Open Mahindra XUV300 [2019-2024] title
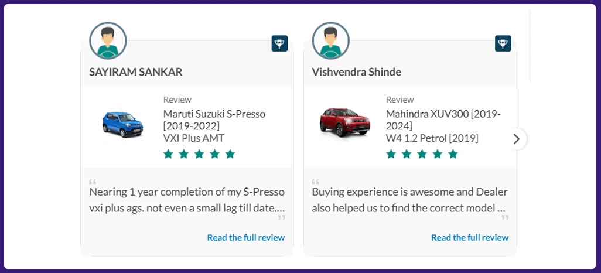601x273 pixels. coord(443,120)
